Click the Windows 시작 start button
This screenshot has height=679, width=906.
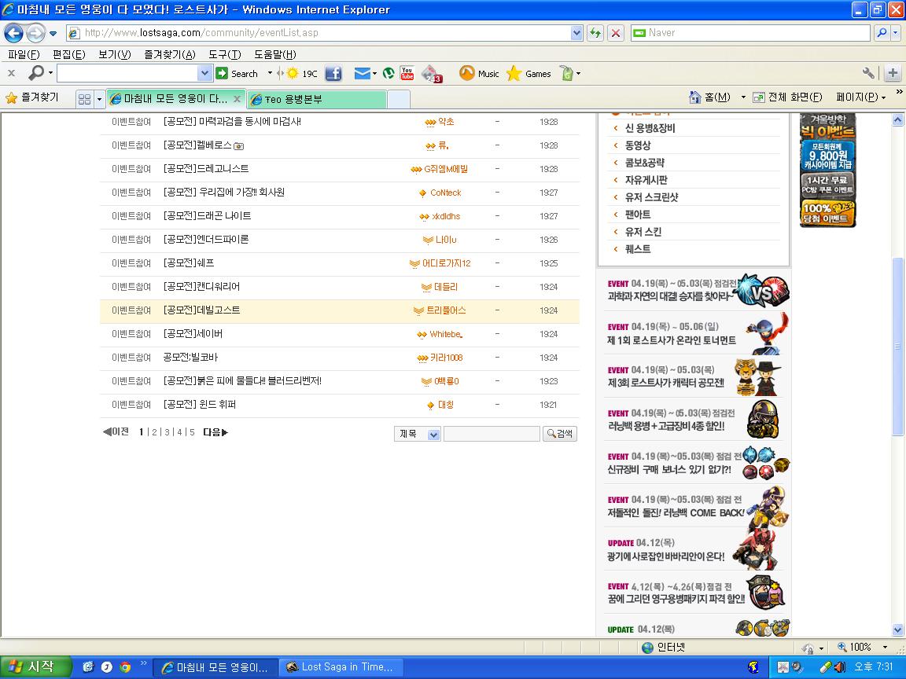point(36,667)
